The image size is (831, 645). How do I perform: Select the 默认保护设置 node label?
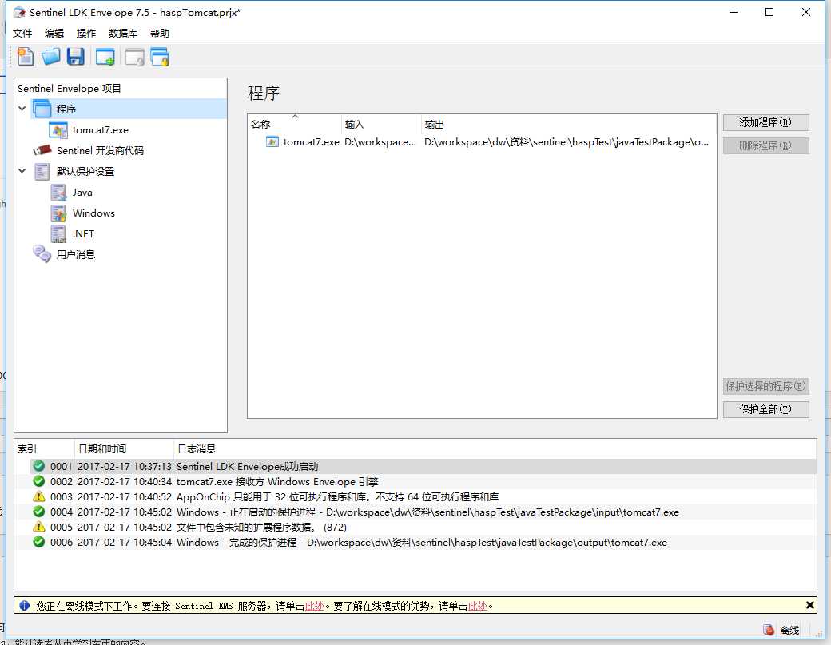(x=85, y=171)
